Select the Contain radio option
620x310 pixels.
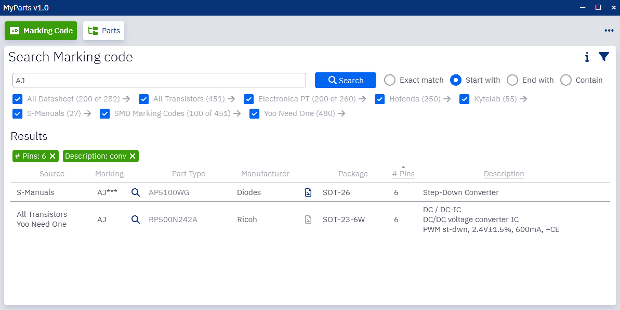pyautogui.click(x=566, y=80)
